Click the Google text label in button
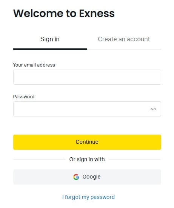Image resolution: width=174 pixels, height=208 pixels. click(91, 177)
